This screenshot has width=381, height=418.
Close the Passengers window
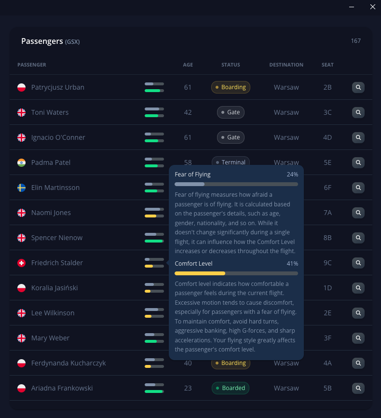(372, 7)
